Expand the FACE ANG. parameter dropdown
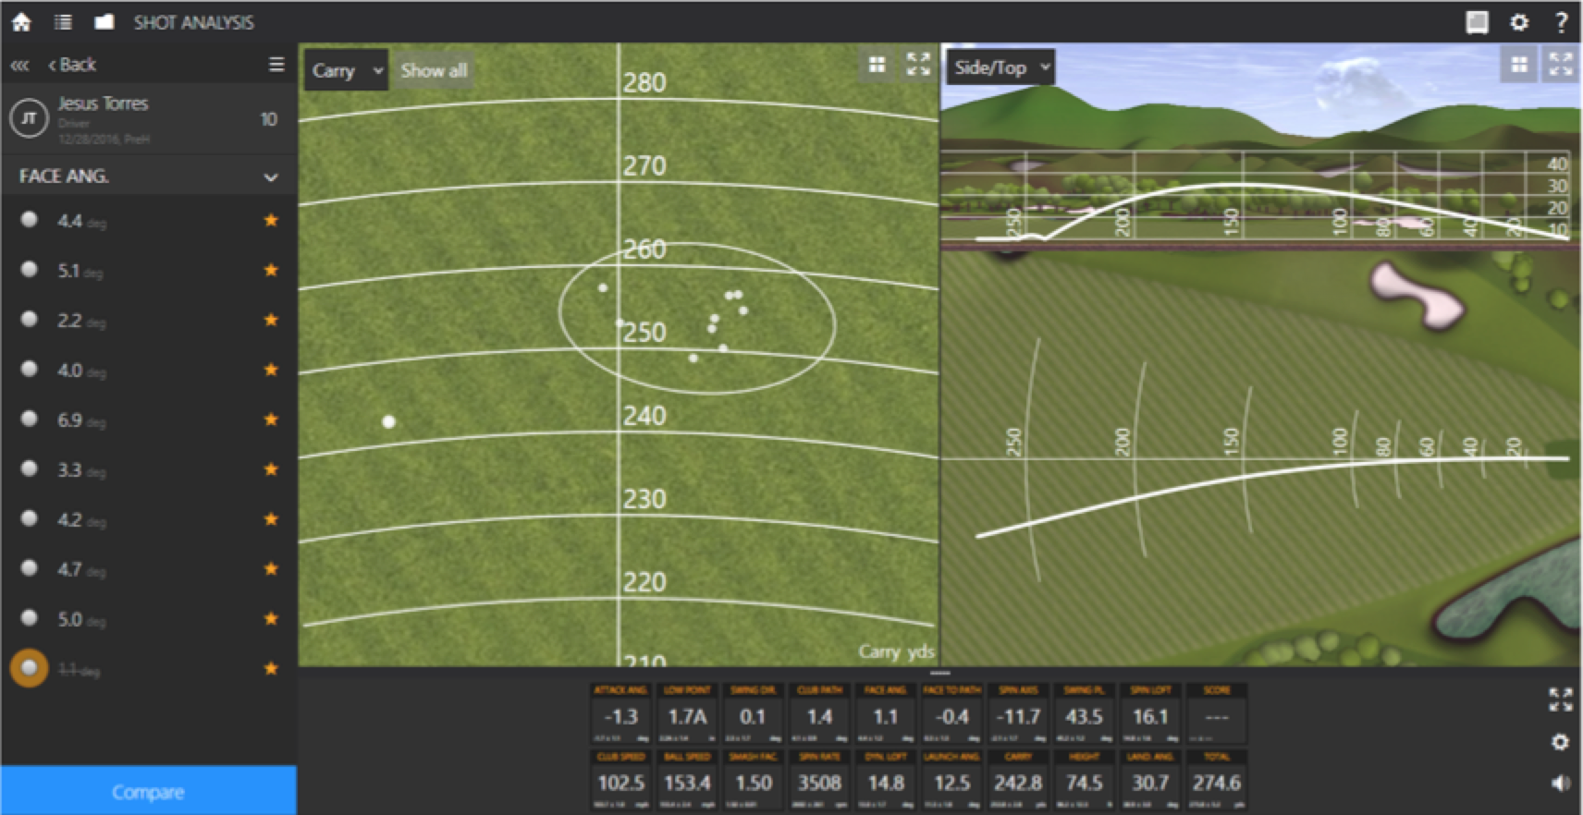 (x=148, y=176)
